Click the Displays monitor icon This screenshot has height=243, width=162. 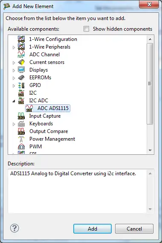(21, 70)
